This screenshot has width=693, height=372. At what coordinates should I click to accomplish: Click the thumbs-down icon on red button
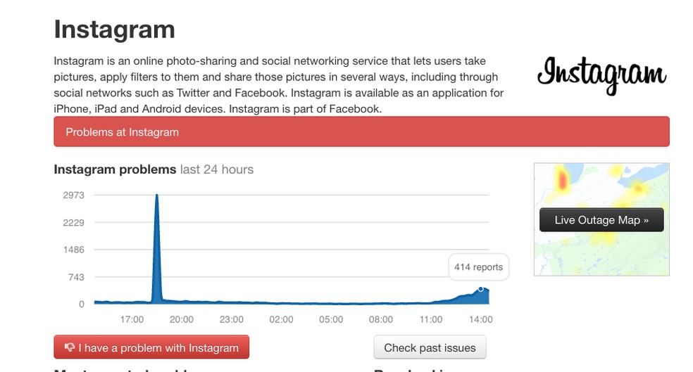pyautogui.click(x=70, y=347)
